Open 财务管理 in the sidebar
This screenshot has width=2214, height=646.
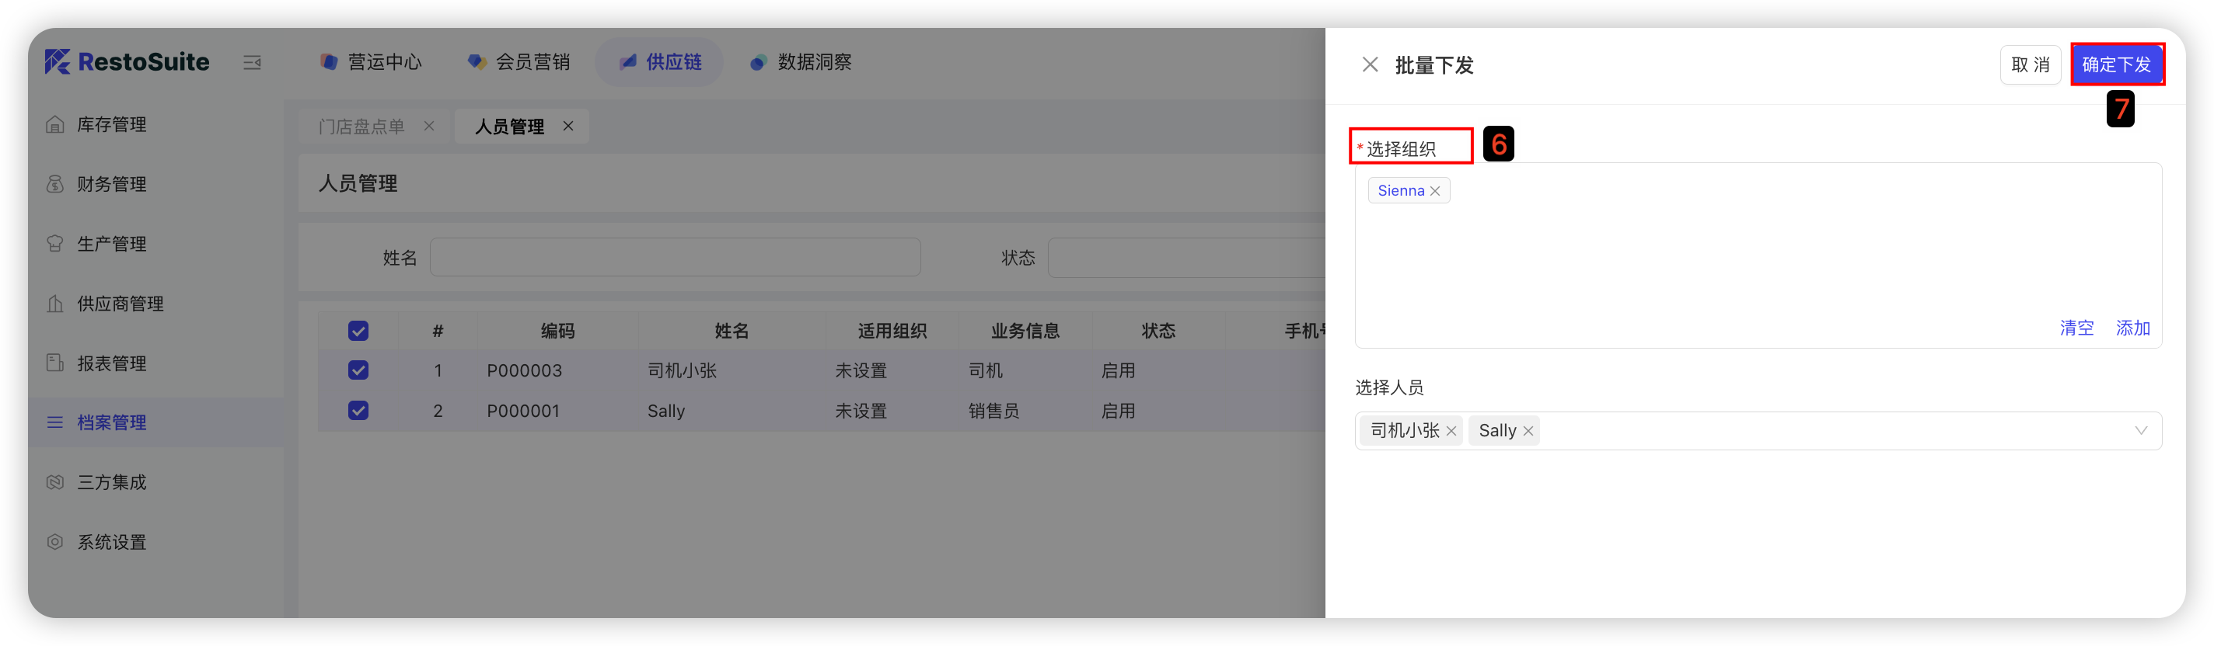[x=111, y=185]
